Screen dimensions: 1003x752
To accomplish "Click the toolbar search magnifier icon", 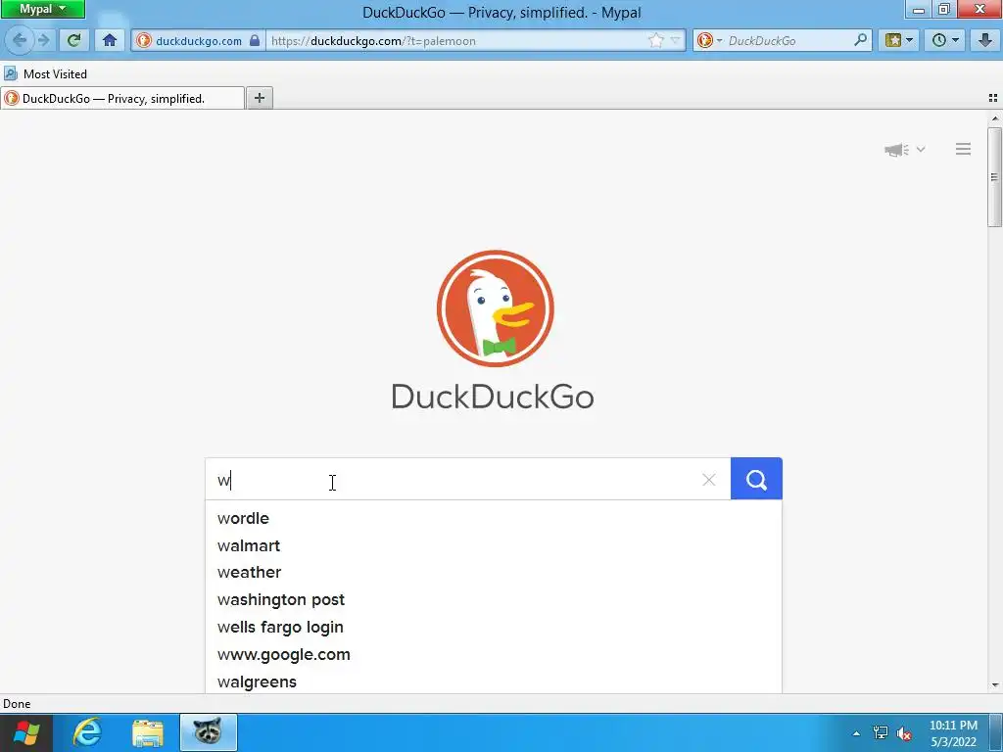I will [860, 40].
